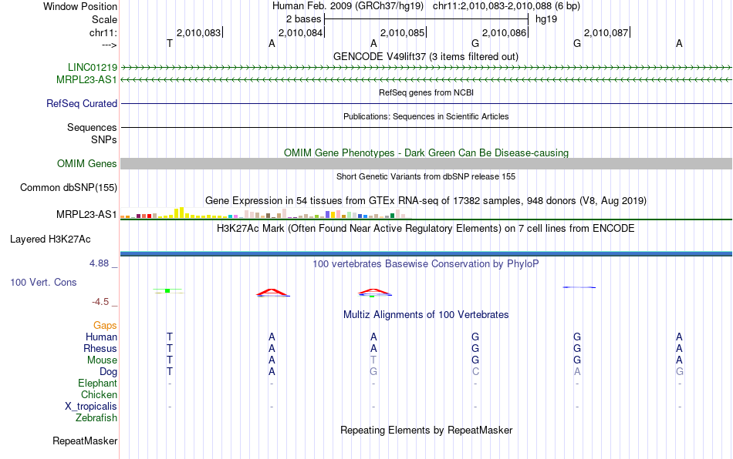Screen dimensions: 733x459
Task: Select the X_tropicalis species row label
Action: [91, 407]
